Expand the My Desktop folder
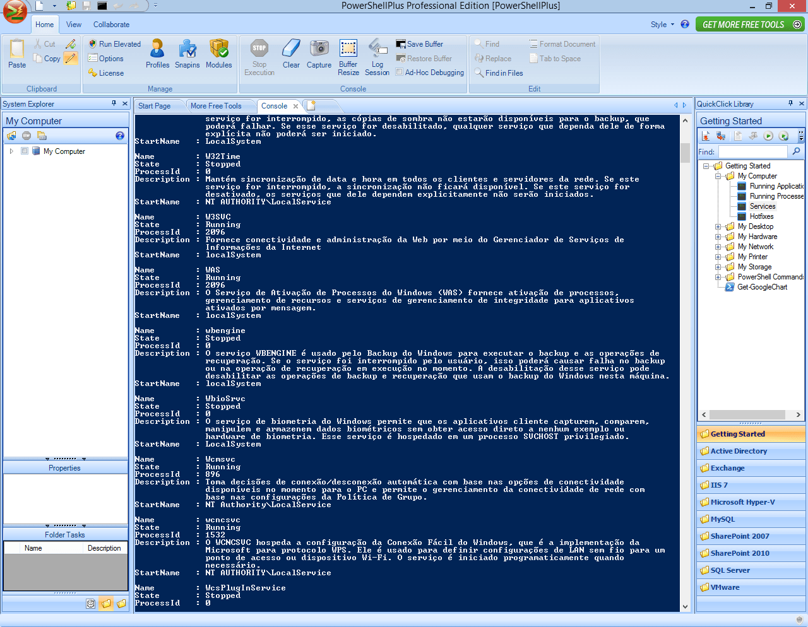 click(x=718, y=226)
